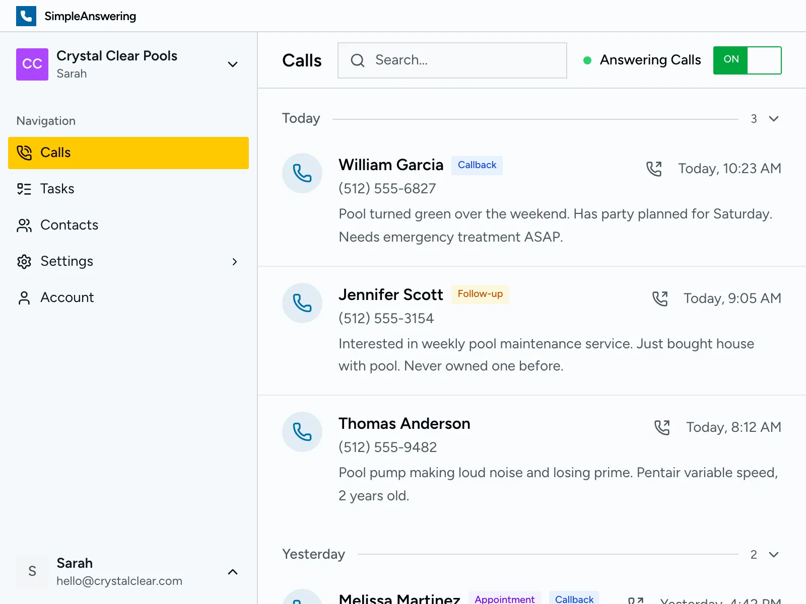Click the SimpleAnswering phone logo
Viewport: 806px width, 604px height.
(x=26, y=16)
